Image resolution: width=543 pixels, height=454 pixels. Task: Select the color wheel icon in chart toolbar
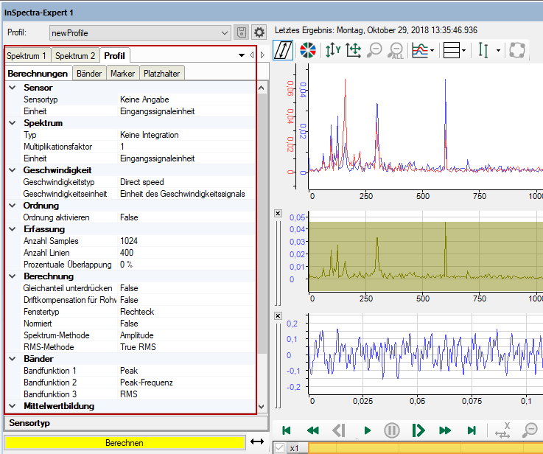(307, 50)
